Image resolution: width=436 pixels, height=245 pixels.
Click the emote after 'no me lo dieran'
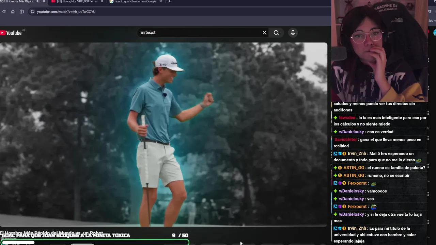point(419,160)
